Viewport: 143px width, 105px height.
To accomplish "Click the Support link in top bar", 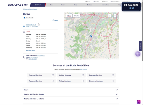I will 106,2.
